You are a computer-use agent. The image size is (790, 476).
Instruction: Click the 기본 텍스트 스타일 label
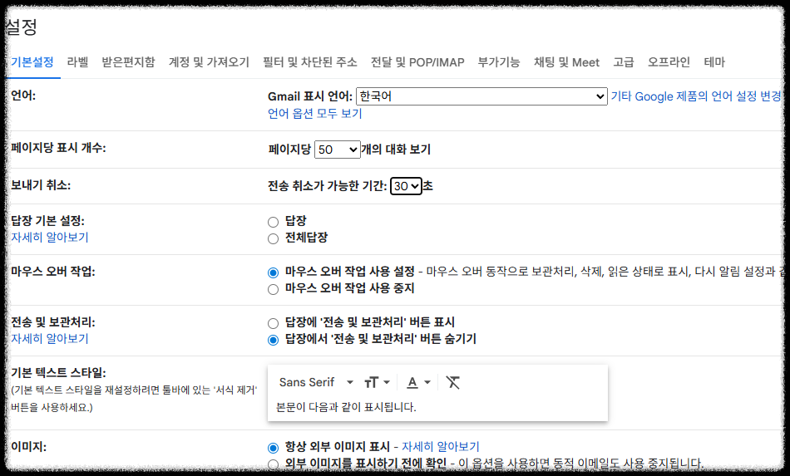(58, 373)
